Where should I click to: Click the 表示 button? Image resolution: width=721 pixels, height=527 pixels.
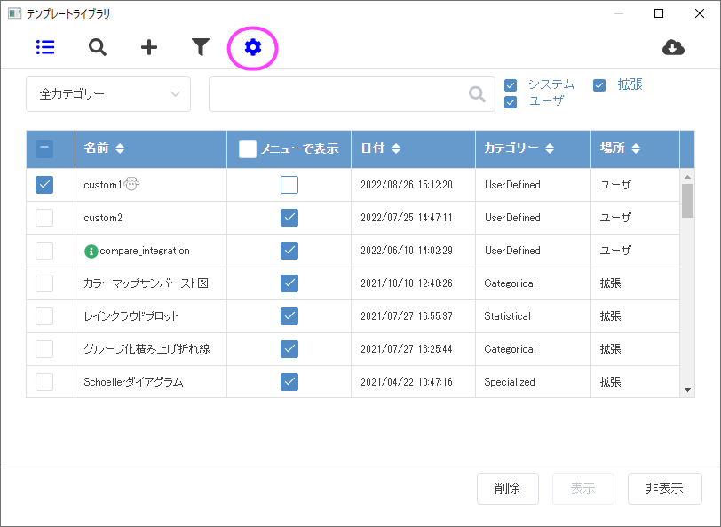(x=583, y=489)
